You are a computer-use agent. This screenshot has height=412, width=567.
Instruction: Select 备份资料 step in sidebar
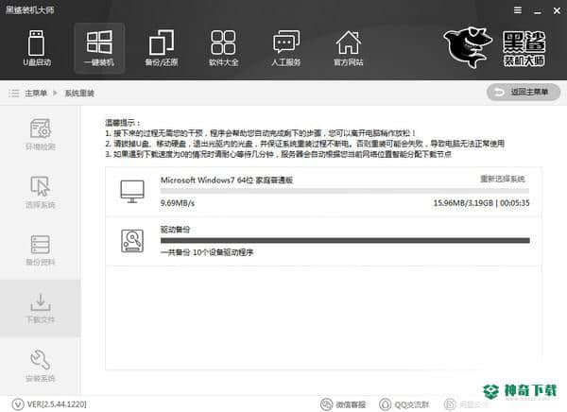coord(40,249)
